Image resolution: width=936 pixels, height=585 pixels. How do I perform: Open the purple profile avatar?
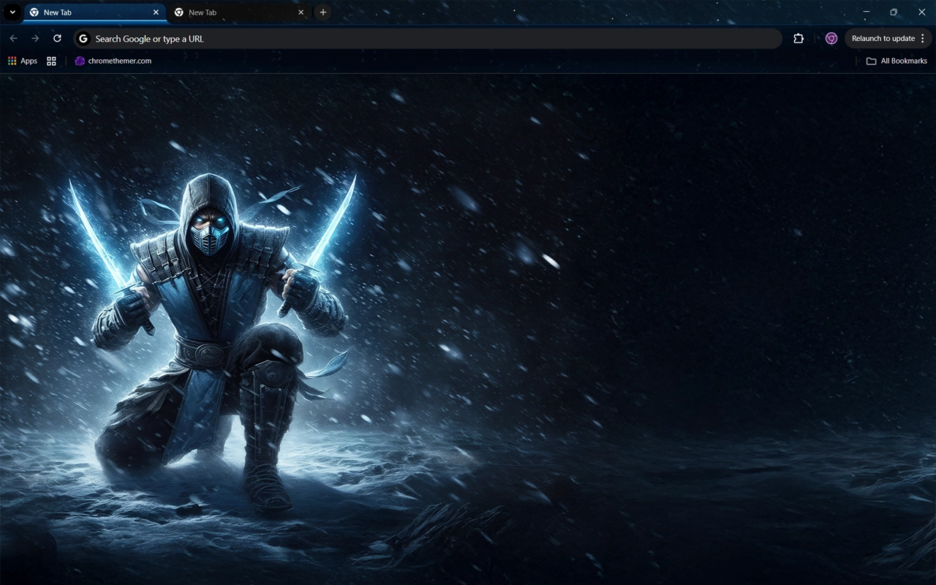[831, 39]
